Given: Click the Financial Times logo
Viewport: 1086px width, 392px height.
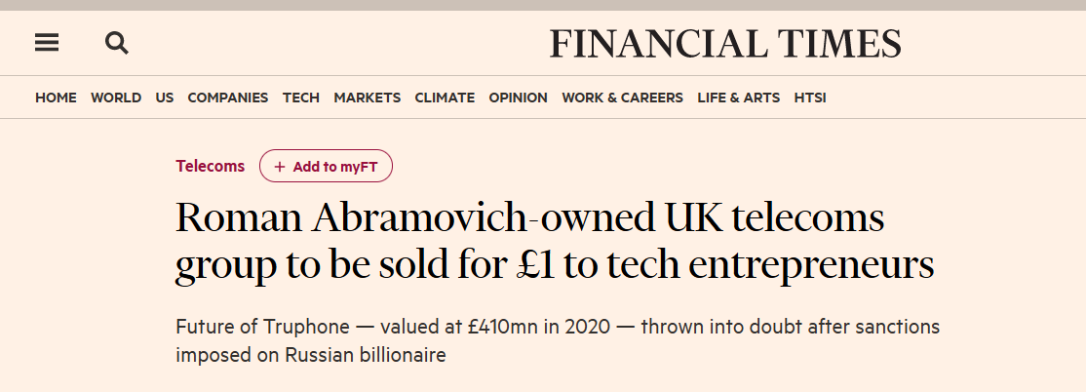Looking at the screenshot, I should tap(724, 44).
